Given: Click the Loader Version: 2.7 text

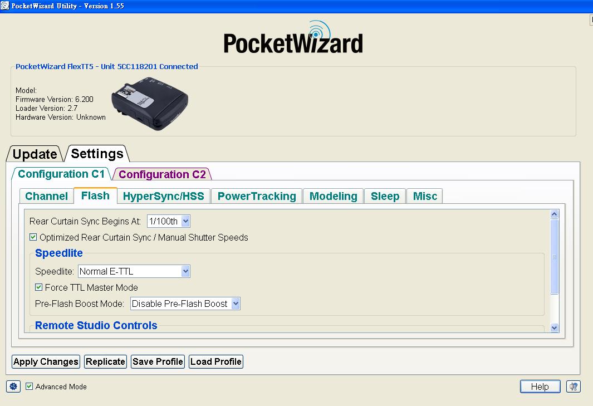Looking at the screenshot, I should tap(47, 108).
